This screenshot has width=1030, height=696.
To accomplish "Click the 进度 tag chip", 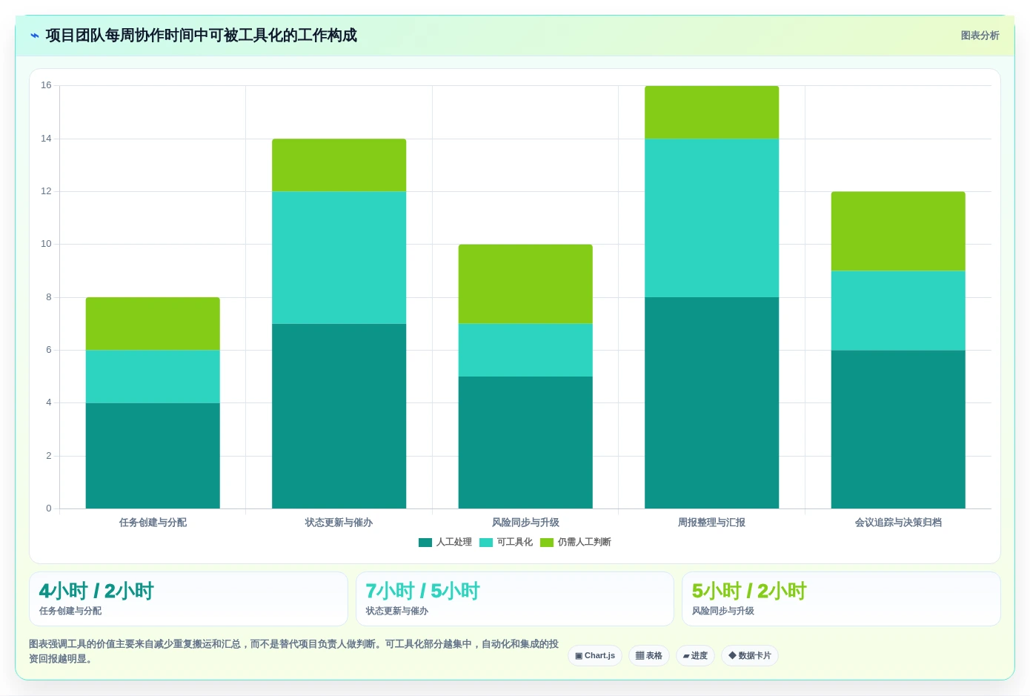I will [x=695, y=655].
